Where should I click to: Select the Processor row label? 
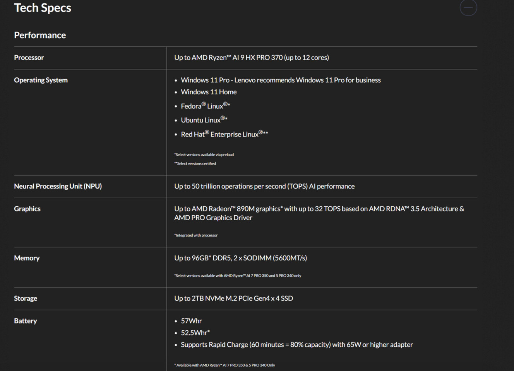click(x=29, y=58)
